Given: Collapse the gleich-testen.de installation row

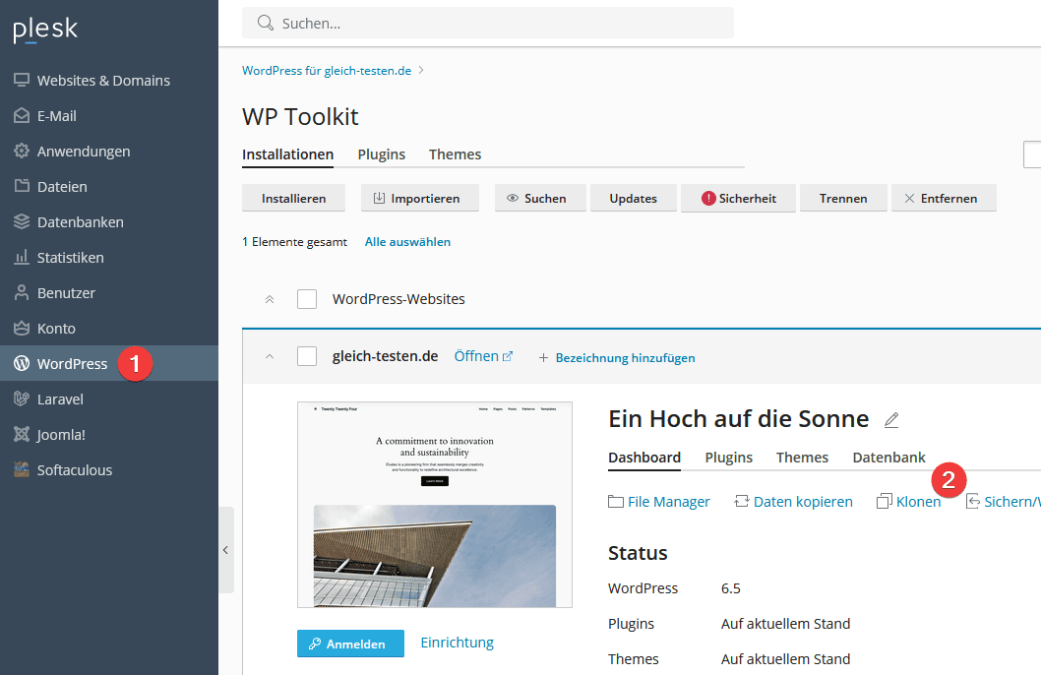Looking at the screenshot, I should (270, 356).
